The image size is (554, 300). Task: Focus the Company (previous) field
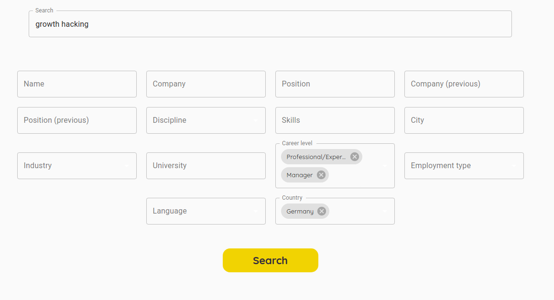point(464,84)
